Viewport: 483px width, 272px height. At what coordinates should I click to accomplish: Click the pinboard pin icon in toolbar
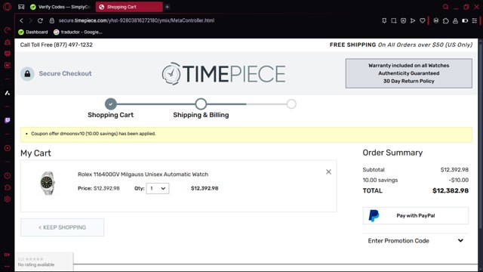tap(384, 20)
